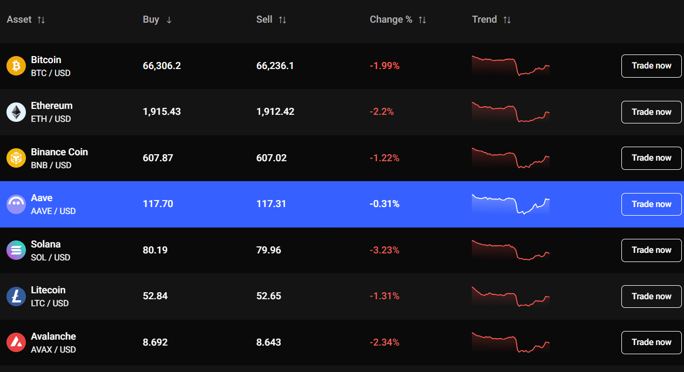Click the Avalanche token icon
This screenshot has width=684, height=372.
pos(16,342)
